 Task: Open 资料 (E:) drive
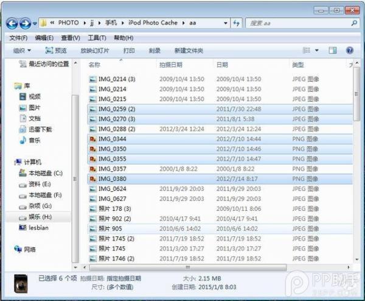[x=35, y=185]
